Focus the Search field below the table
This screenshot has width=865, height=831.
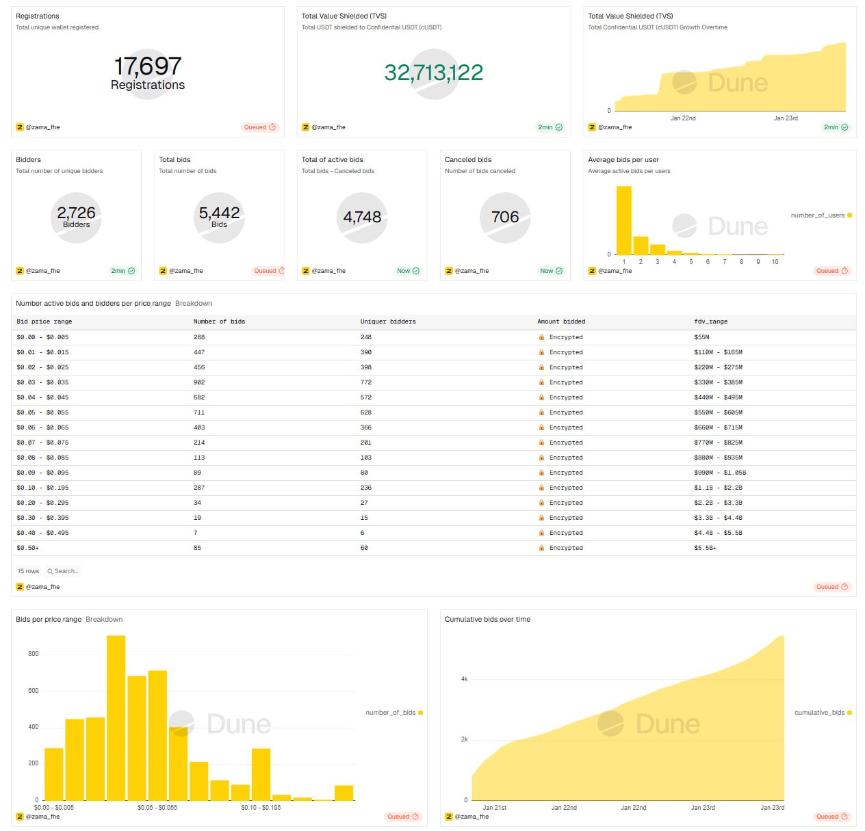[x=66, y=571]
